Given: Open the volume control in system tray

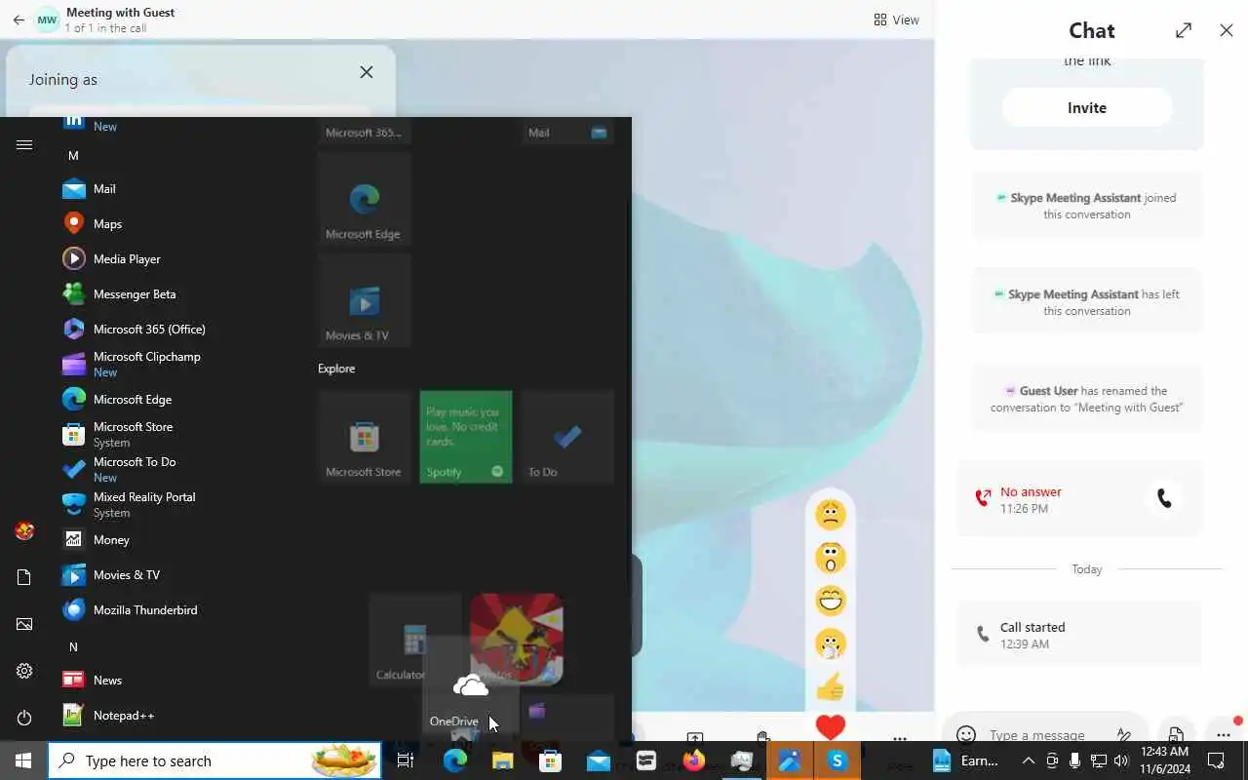Looking at the screenshot, I should click(1121, 760).
